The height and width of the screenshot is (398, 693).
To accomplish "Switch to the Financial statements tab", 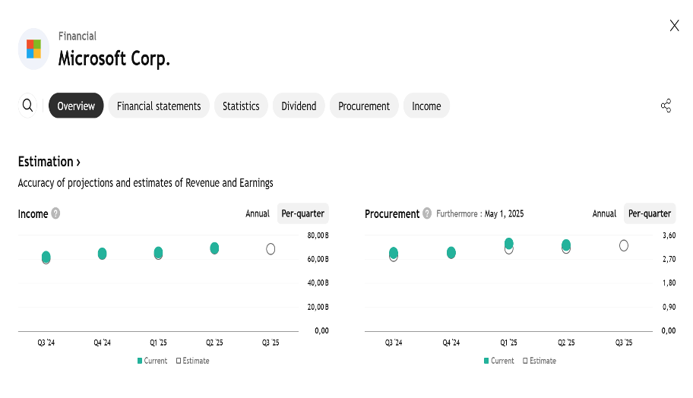I will [x=159, y=106].
